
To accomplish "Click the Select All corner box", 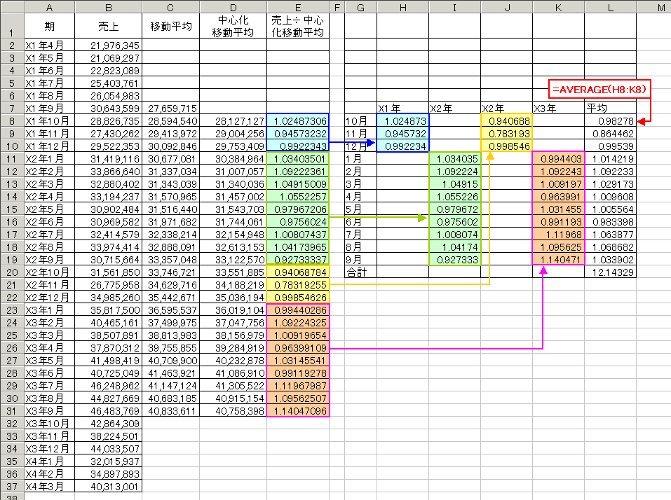I will click(x=11, y=7).
